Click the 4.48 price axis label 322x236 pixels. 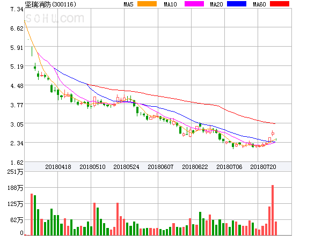point(17,86)
